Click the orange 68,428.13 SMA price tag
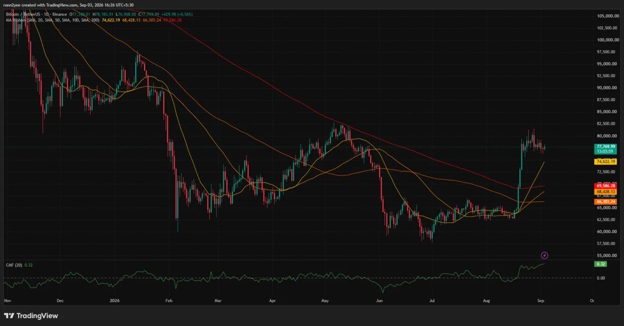This screenshot has width=624, height=326. (x=606, y=192)
